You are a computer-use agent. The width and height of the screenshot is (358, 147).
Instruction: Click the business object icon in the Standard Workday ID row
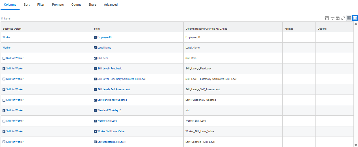pos(4,110)
